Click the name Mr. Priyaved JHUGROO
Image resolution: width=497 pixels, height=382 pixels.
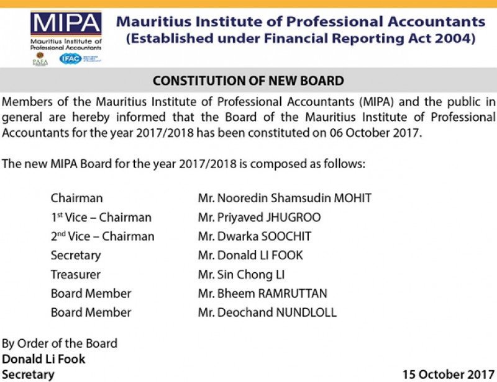click(x=259, y=218)
